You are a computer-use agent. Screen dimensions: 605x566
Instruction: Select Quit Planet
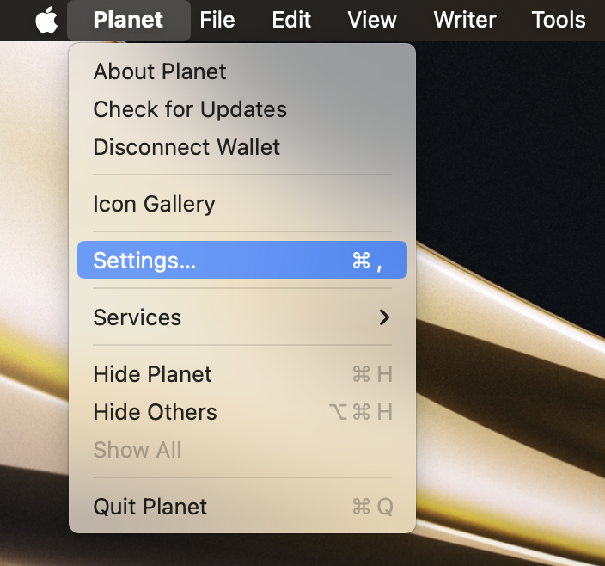(242, 507)
